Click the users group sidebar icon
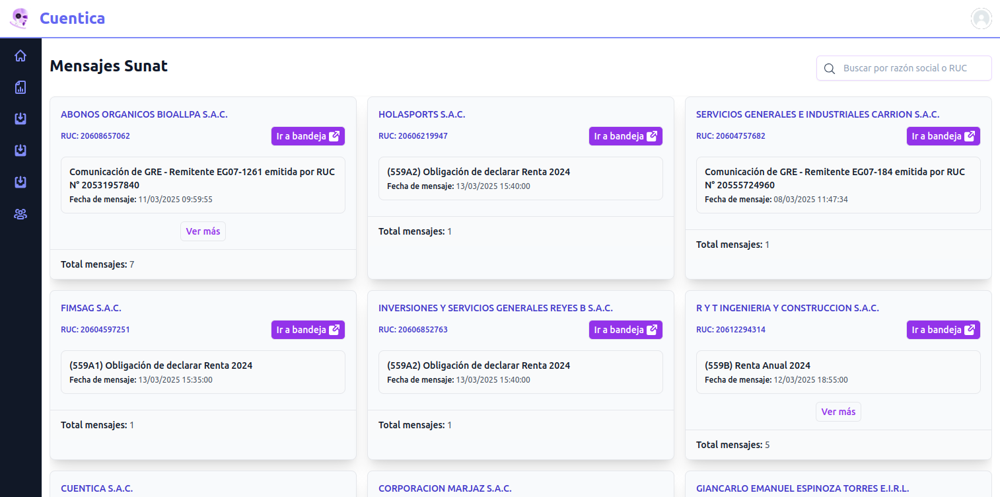 pyautogui.click(x=20, y=214)
